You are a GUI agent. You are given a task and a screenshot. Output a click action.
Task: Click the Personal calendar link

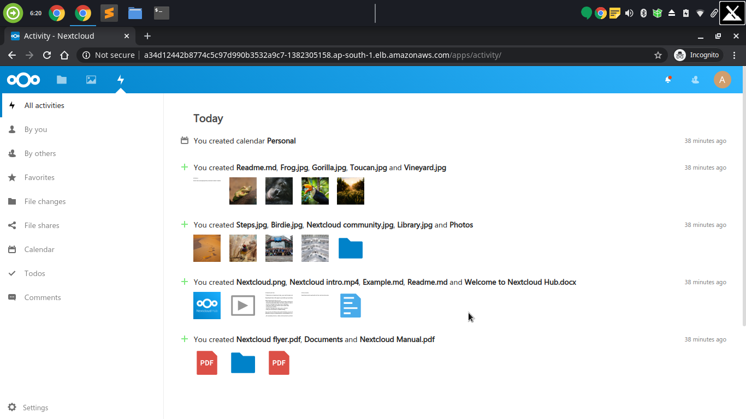[x=281, y=141]
